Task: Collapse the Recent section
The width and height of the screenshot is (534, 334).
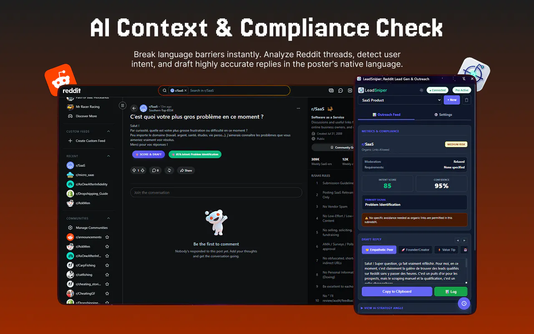Action: tap(108, 156)
